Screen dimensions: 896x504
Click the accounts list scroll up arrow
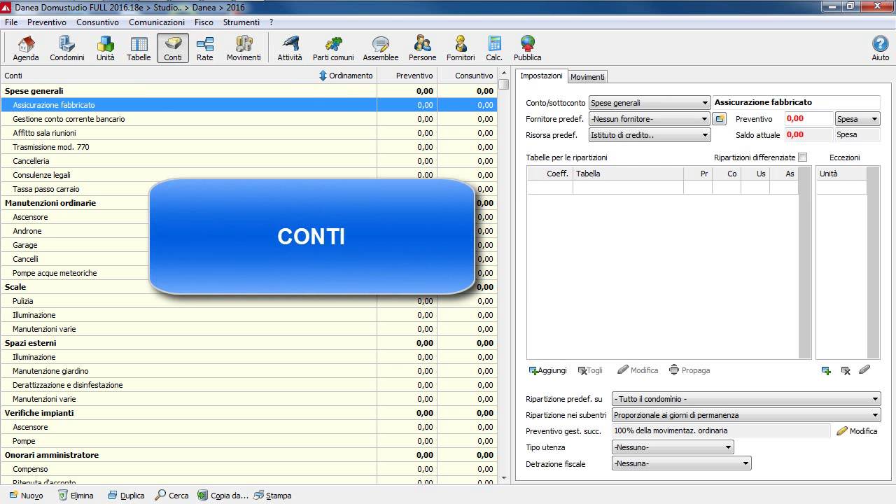[x=504, y=73]
